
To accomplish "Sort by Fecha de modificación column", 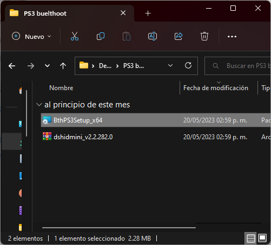I will (x=216, y=88).
